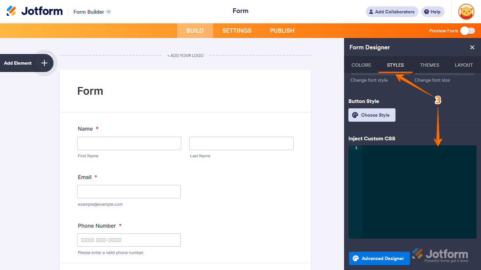Close the Form Designer panel

click(472, 47)
